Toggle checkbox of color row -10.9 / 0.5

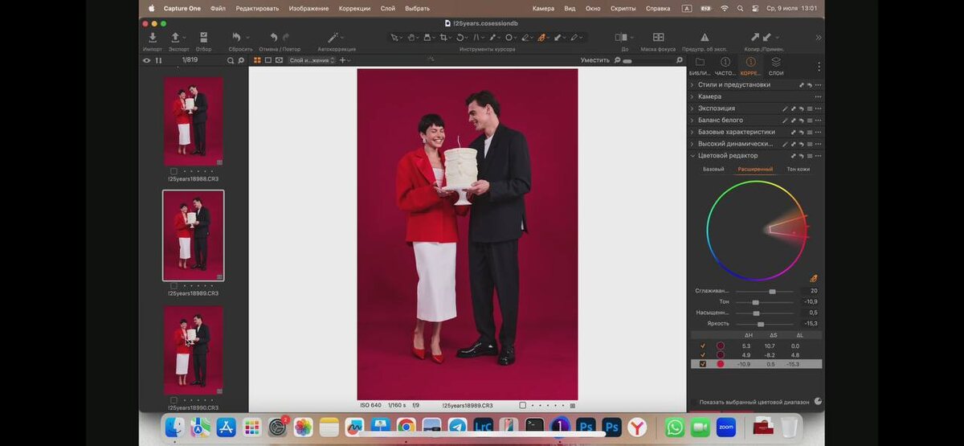click(x=703, y=364)
